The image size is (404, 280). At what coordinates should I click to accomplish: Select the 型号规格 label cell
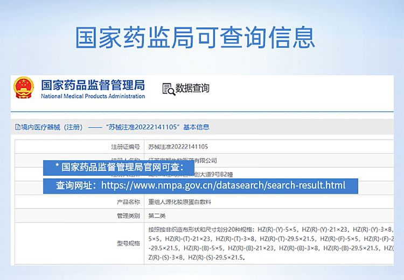click(79, 243)
